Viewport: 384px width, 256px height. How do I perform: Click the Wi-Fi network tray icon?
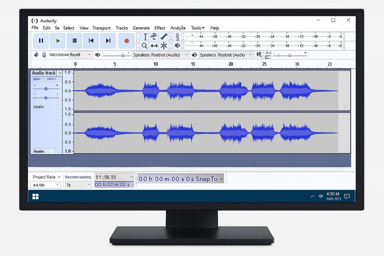tap(321, 196)
